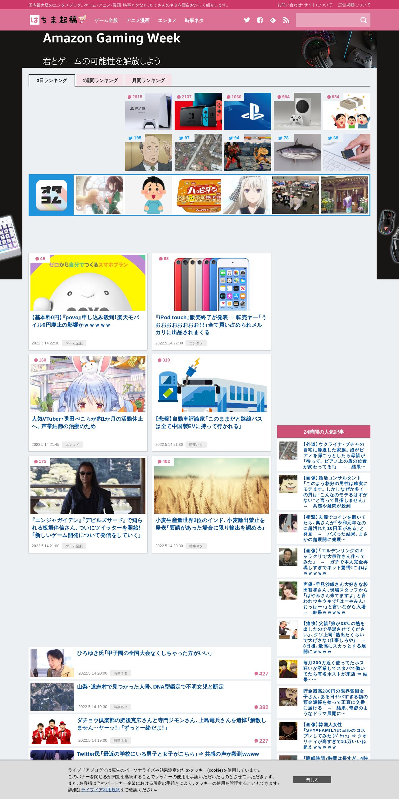Click the ゲーム全般 tag under povo article
Viewport: 399px width, 799px height.
74,343
